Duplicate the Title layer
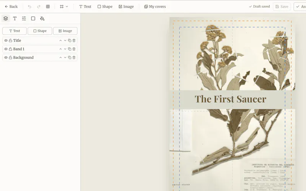Screen dimensions: 306x191 (70, 40)
